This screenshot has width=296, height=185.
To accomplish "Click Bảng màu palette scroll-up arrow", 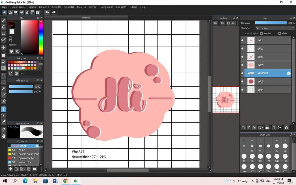I will pyautogui.click(x=41, y=62).
